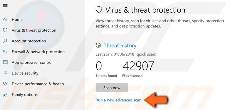
Task: Click the shield icon beside the page title
Action: [x=99, y=10]
